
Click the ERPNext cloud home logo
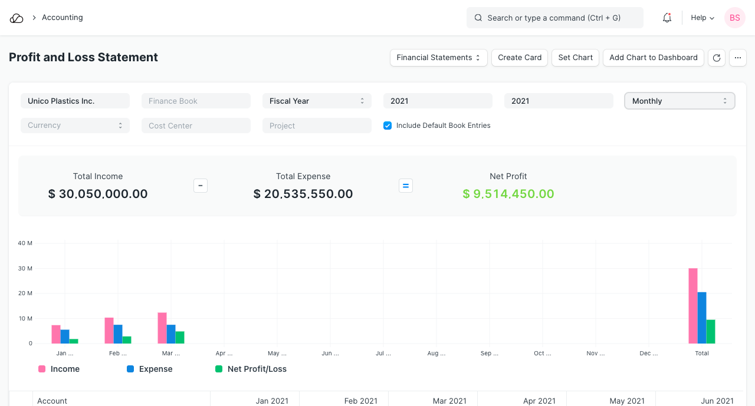click(x=17, y=18)
